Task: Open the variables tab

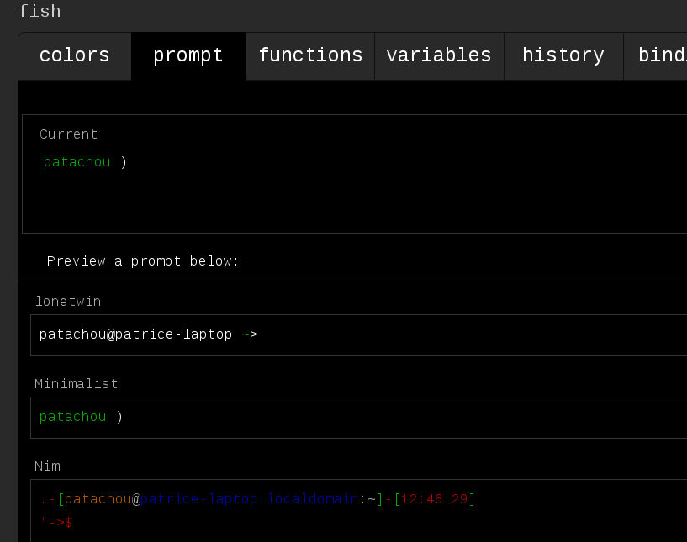Action: 439,56
